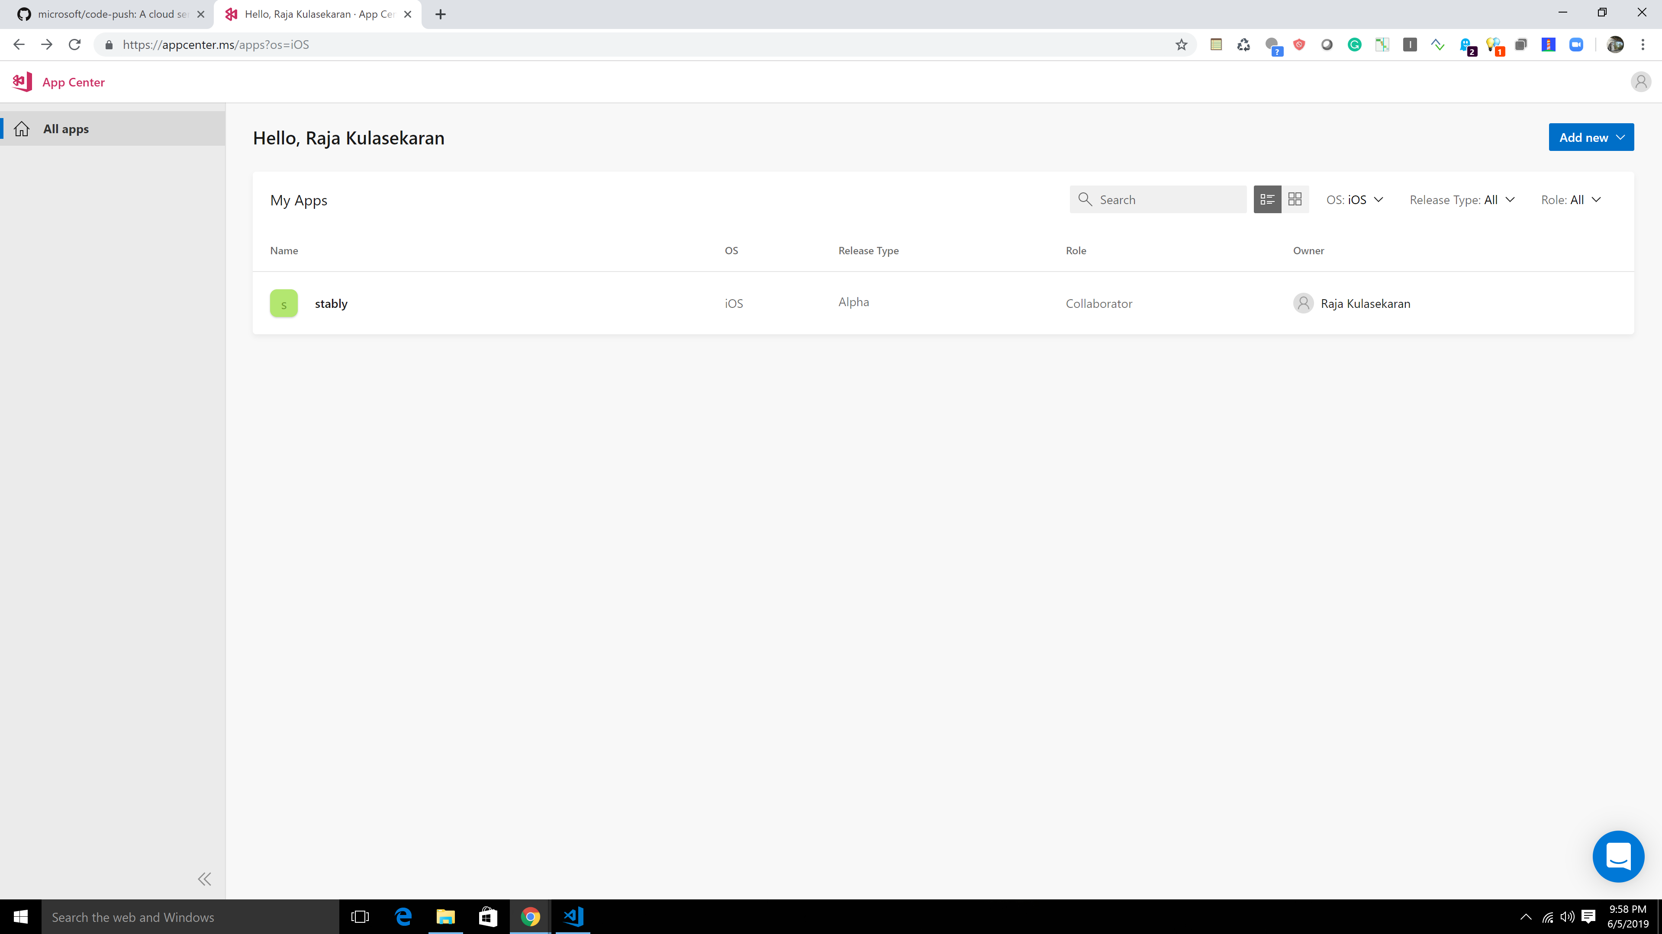Open the user account avatar menu
The width and height of the screenshot is (1662, 934).
click(1641, 82)
